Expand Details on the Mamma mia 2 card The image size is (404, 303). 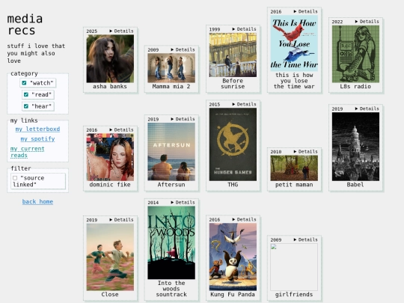coord(183,49)
